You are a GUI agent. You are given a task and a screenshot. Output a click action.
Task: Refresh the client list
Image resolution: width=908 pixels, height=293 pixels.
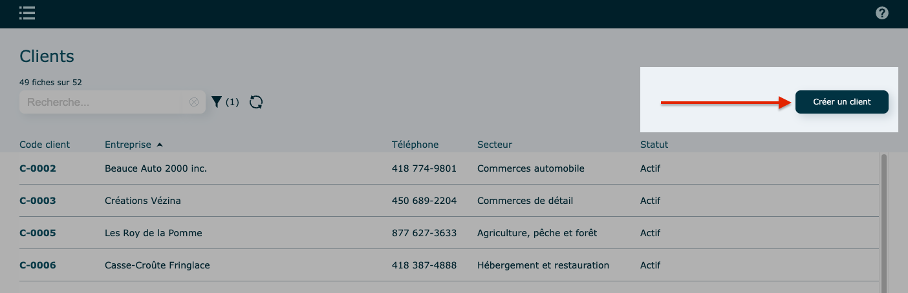256,102
